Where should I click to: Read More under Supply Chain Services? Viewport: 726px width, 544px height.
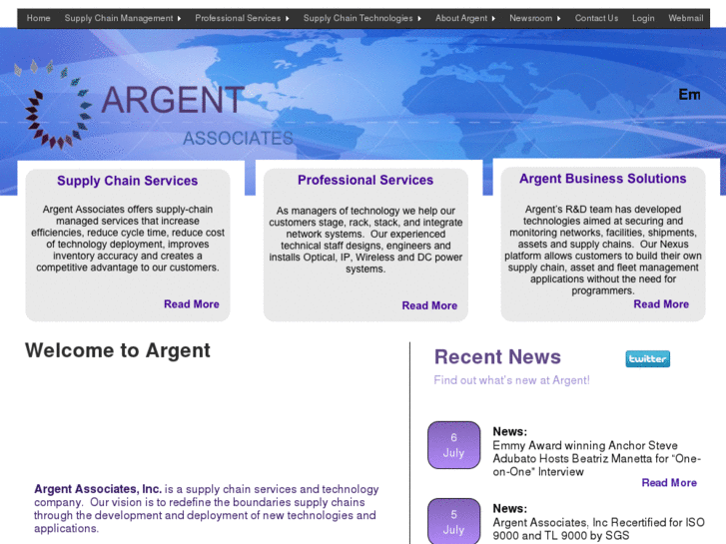tap(191, 304)
